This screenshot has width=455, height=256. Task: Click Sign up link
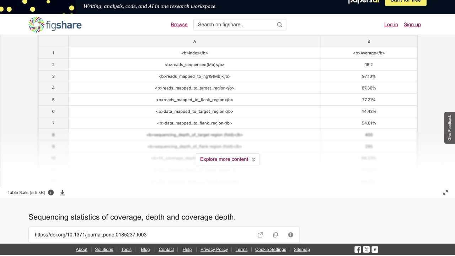point(412,25)
